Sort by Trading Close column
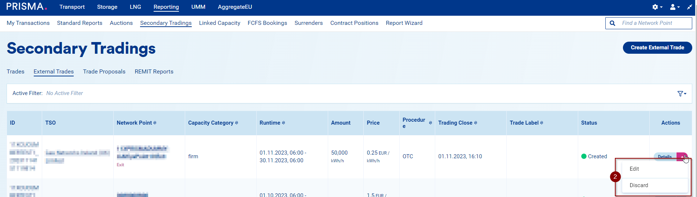The height and width of the screenshot is (197, 697). [476, 123]
